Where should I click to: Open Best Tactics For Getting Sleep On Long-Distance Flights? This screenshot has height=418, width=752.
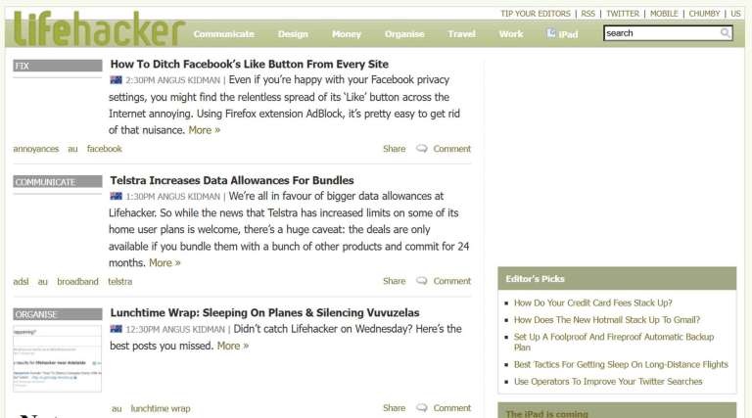(x=621, y=365)
